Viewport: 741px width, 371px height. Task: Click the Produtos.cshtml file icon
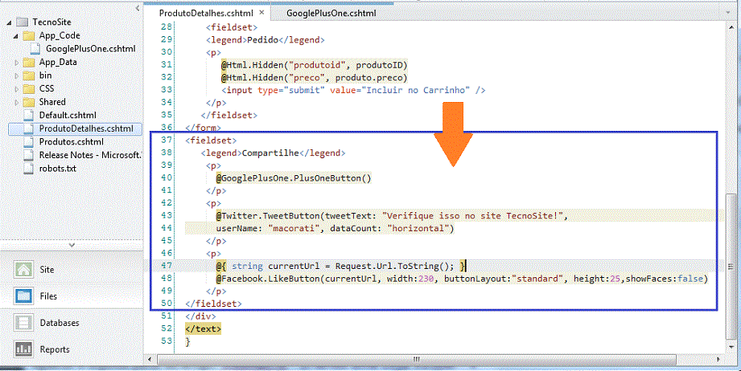tap(30, 141)
